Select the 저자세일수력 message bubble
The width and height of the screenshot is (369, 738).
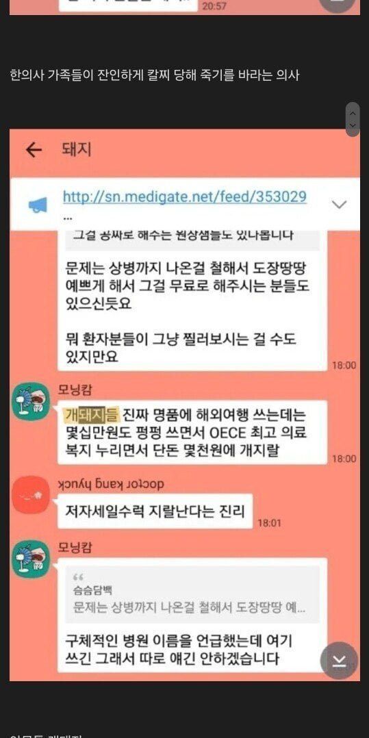pyautogui.click(x=155, y=511)
